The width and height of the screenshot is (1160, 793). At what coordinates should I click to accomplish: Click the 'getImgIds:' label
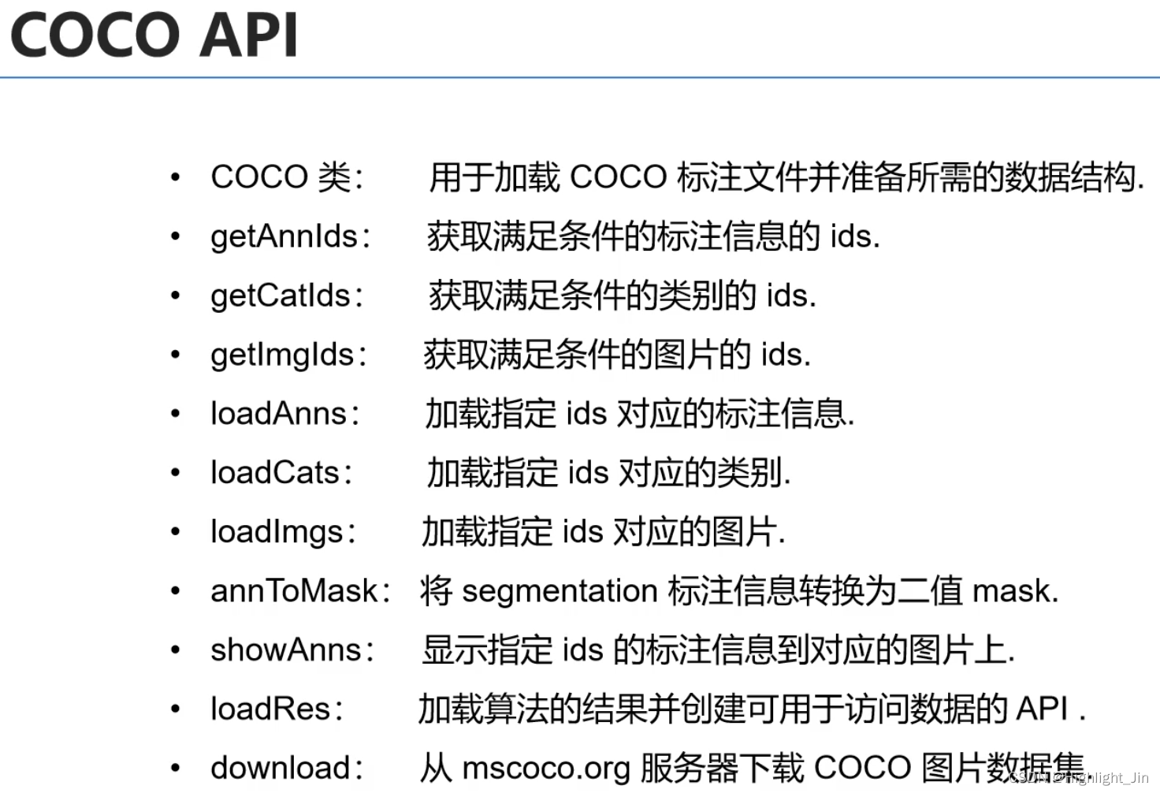click(x=288, y=355)
